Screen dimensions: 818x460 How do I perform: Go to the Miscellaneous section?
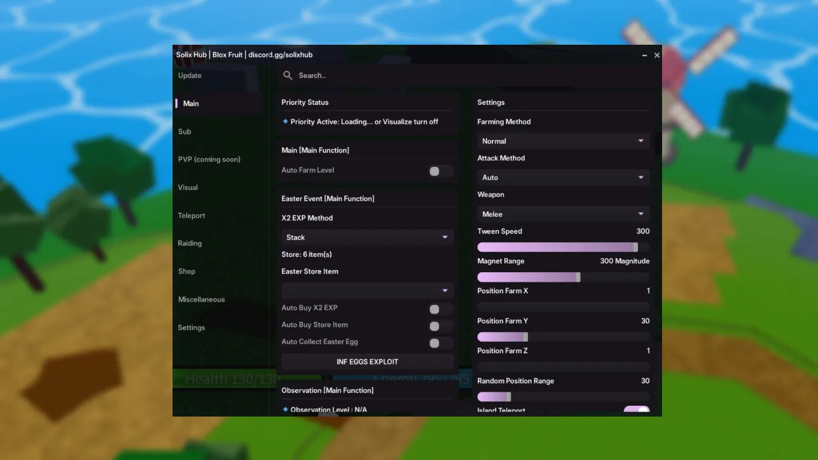pyautogui.click(x=201, y=299)
